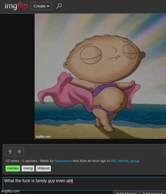Upvote the meme with up arrow
166x194 pixels.
click(10, 152)
